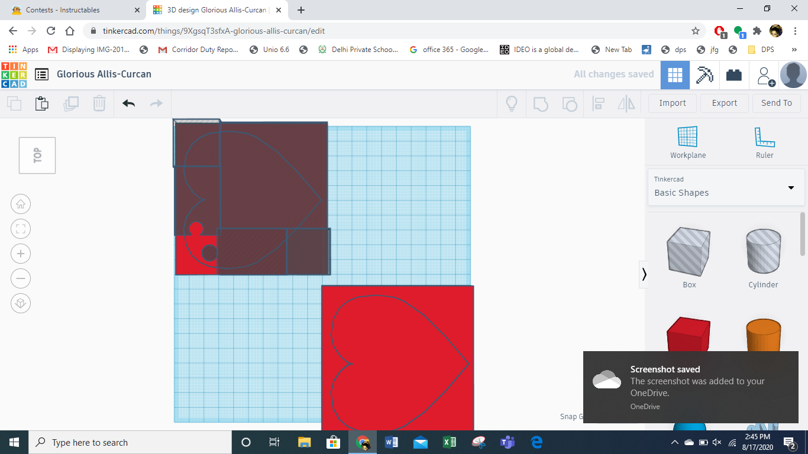The height and width of the screenshot is (454, 808).
Task: Open the Blocks pickaxe mode
Action: click(704, 74)
